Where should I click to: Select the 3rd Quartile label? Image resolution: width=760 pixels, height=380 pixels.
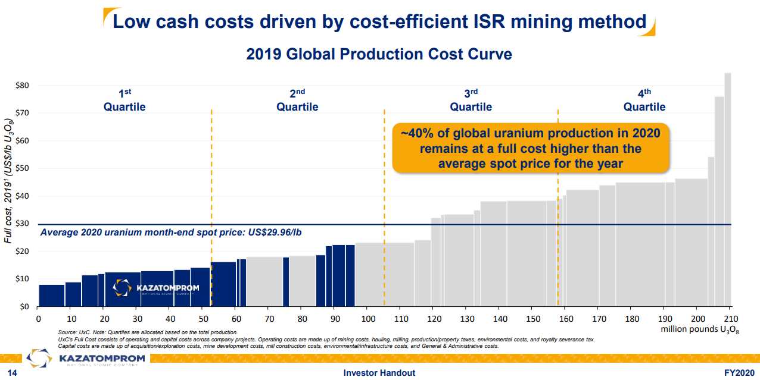click(471, 101)
